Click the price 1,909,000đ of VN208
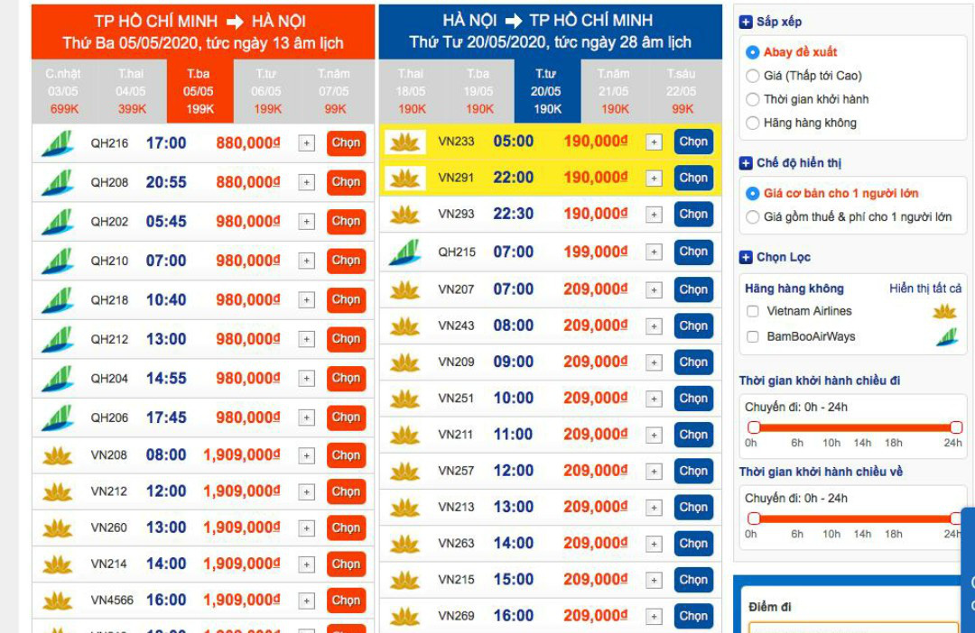Image resolution: width=975 pixels, height=633 pixels. [242, 455]
